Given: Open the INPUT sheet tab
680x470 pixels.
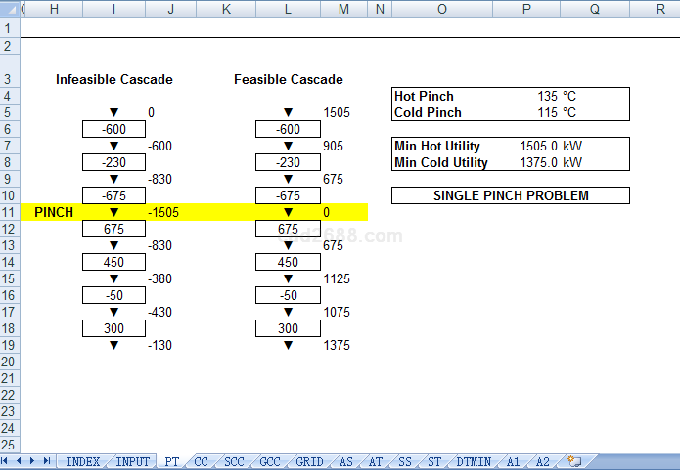Looking at the screenshot, I should [132, 461].
